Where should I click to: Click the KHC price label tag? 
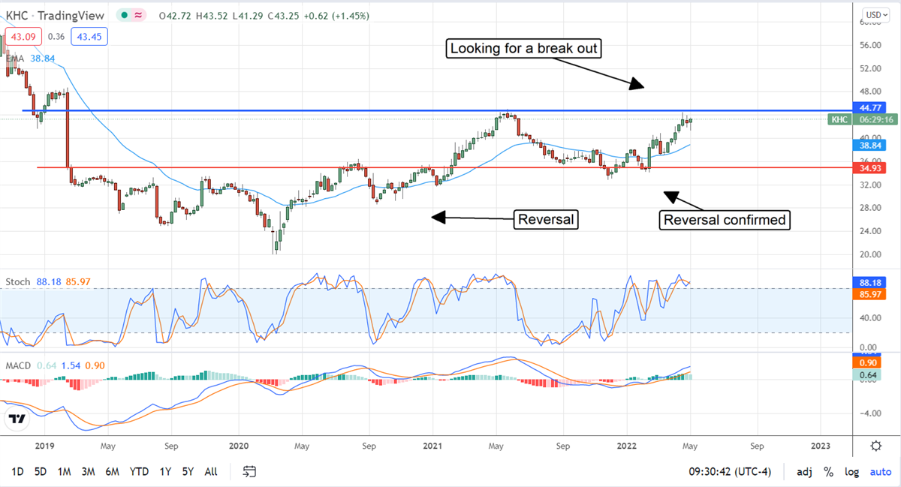coord(839,119)
